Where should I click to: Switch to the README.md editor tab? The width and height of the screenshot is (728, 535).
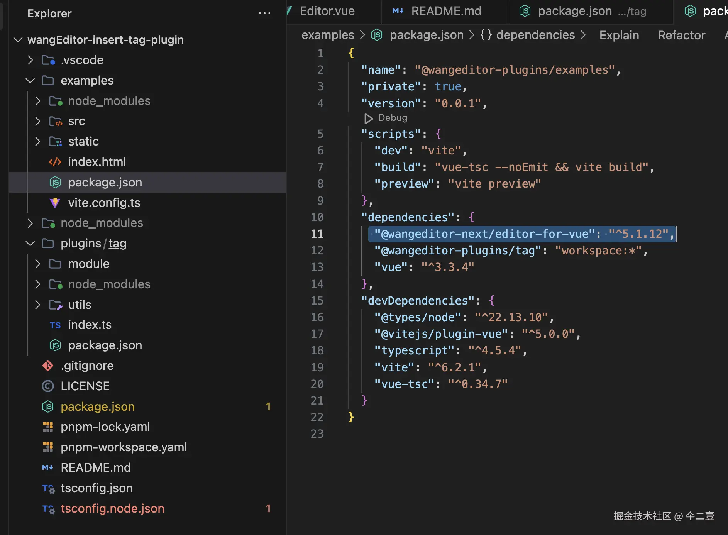[x=446, y=11]
